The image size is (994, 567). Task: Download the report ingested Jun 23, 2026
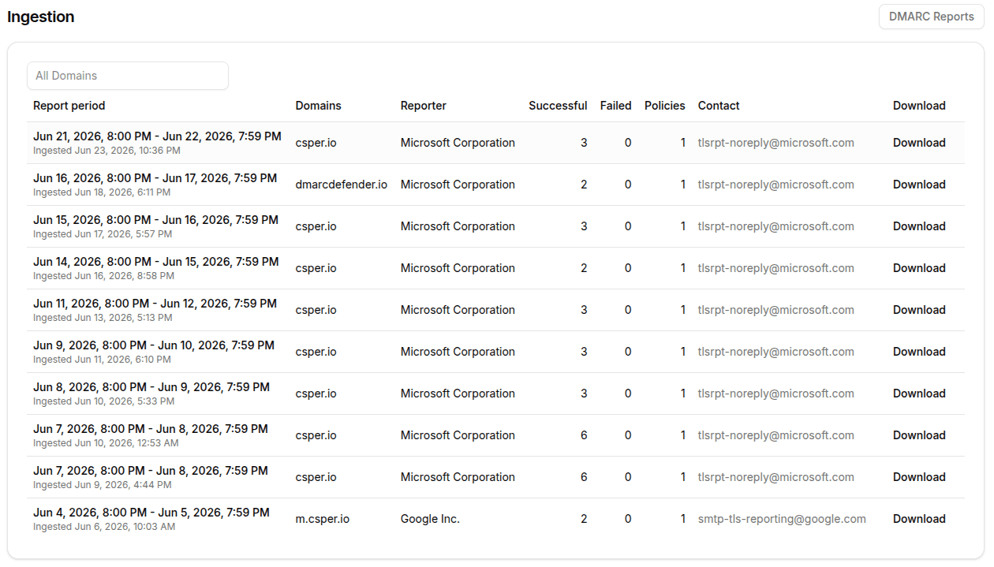point(919,143)
